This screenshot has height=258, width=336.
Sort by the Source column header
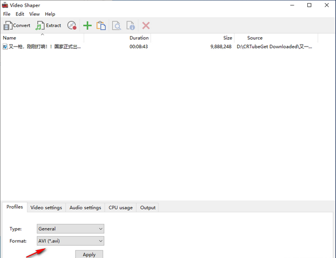click(x=276, y=38)
